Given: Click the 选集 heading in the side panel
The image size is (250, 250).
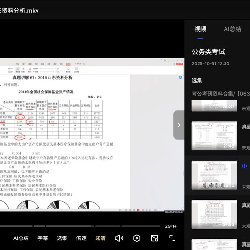Looking at the screenshot, I should click(x=197, y=80).
